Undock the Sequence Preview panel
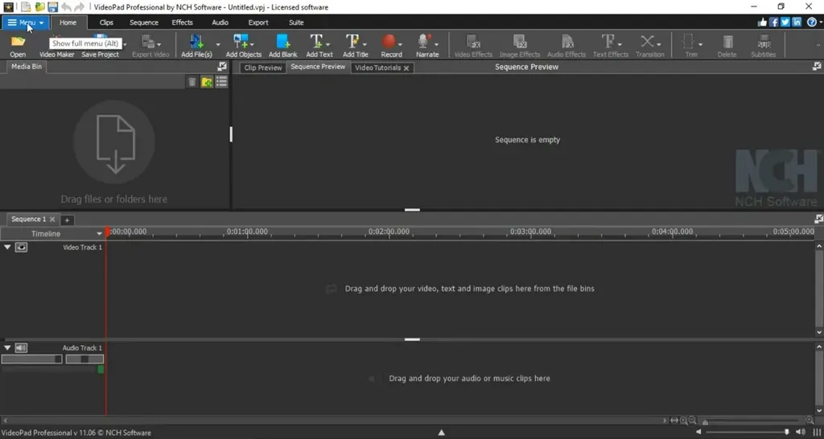Screen dimensions: 824x439 pos(817,66)
